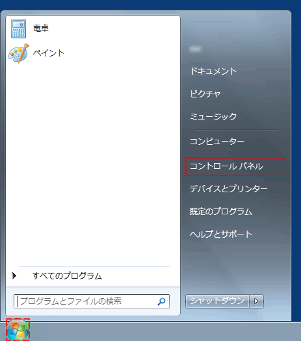Screen dimensions: 301x341
Task: Select the ペイント text label
Action: pos(49,53)
